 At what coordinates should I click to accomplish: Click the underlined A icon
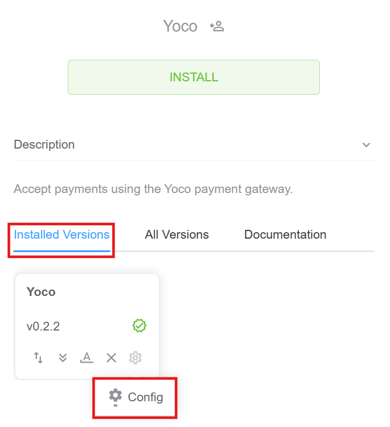[87, 357]
